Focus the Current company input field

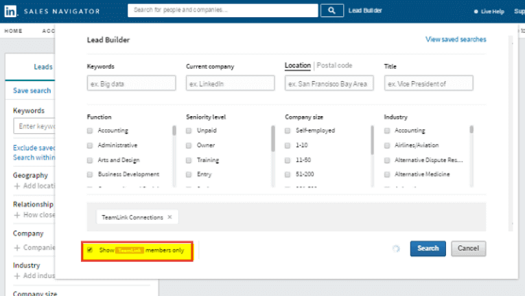[231, 83]
